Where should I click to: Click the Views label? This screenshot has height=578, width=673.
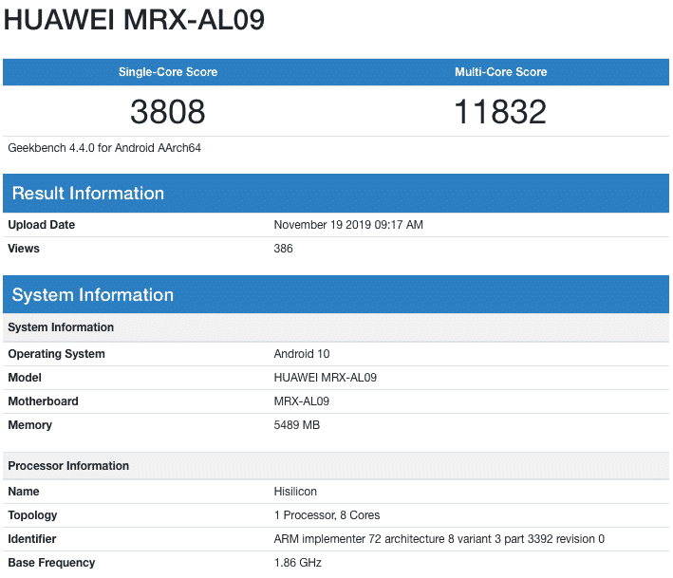click(x=24, y=249)
